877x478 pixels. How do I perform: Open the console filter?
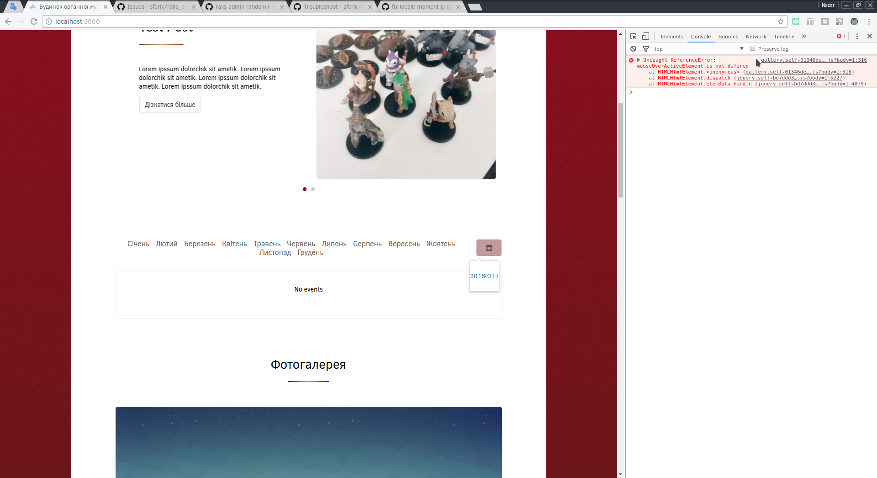click(646, 49)
